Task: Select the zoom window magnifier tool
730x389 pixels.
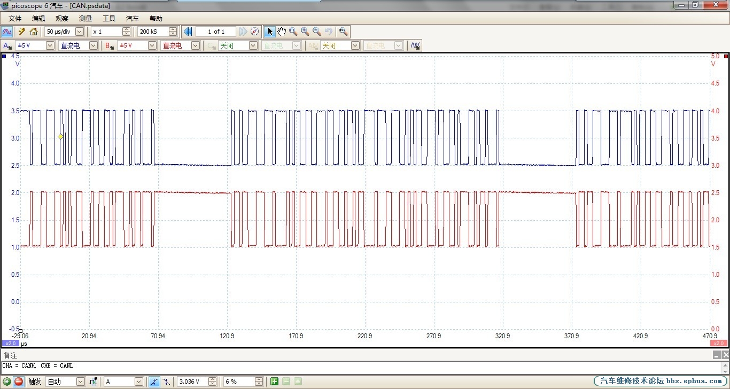Action: pos(293,32)
